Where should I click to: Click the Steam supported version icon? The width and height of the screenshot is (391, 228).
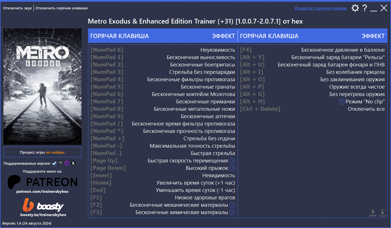[54, 163]
